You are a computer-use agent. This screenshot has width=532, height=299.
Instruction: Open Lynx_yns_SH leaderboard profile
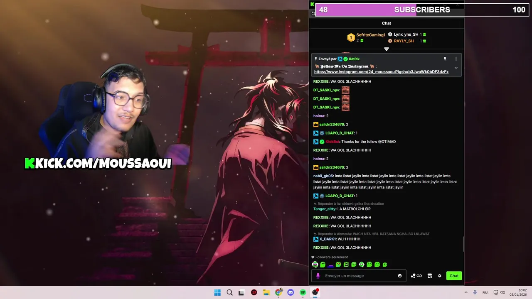coord(406,34)
